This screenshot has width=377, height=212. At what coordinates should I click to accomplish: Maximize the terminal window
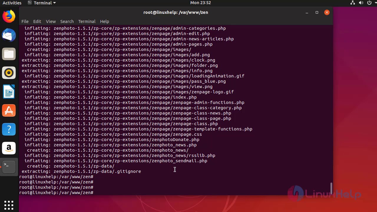pyautogui.click(x=317, y=12)
